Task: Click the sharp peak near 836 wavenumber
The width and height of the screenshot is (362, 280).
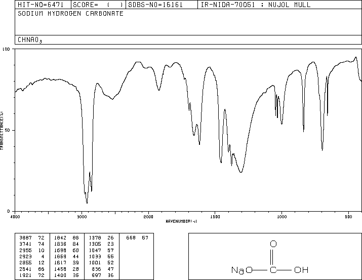Action: click(304, 131)
